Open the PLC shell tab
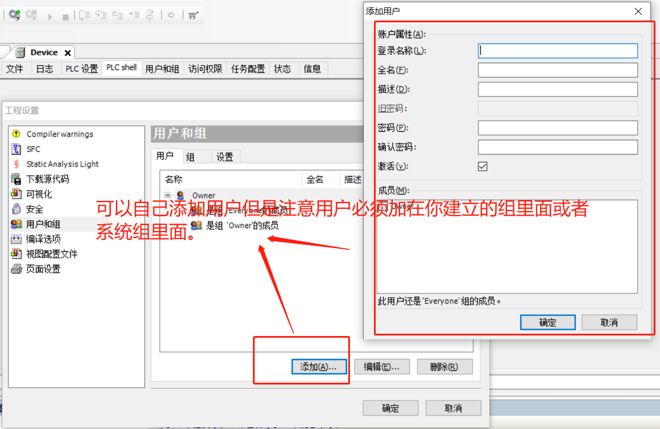This screenshot has height=429, width=660. click(x=121, y=68)
